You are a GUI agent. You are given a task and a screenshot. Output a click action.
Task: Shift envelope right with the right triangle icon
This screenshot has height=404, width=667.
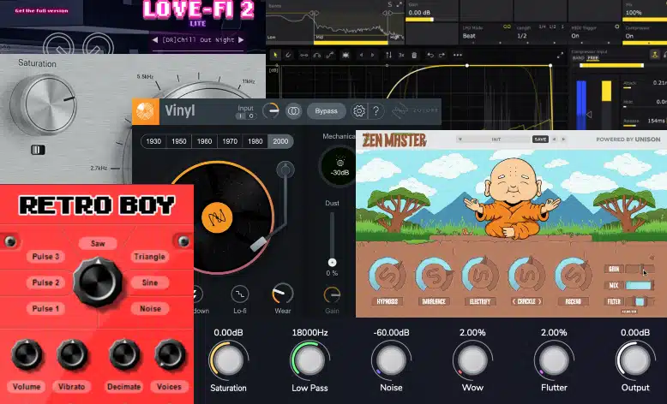pos(373,55)
